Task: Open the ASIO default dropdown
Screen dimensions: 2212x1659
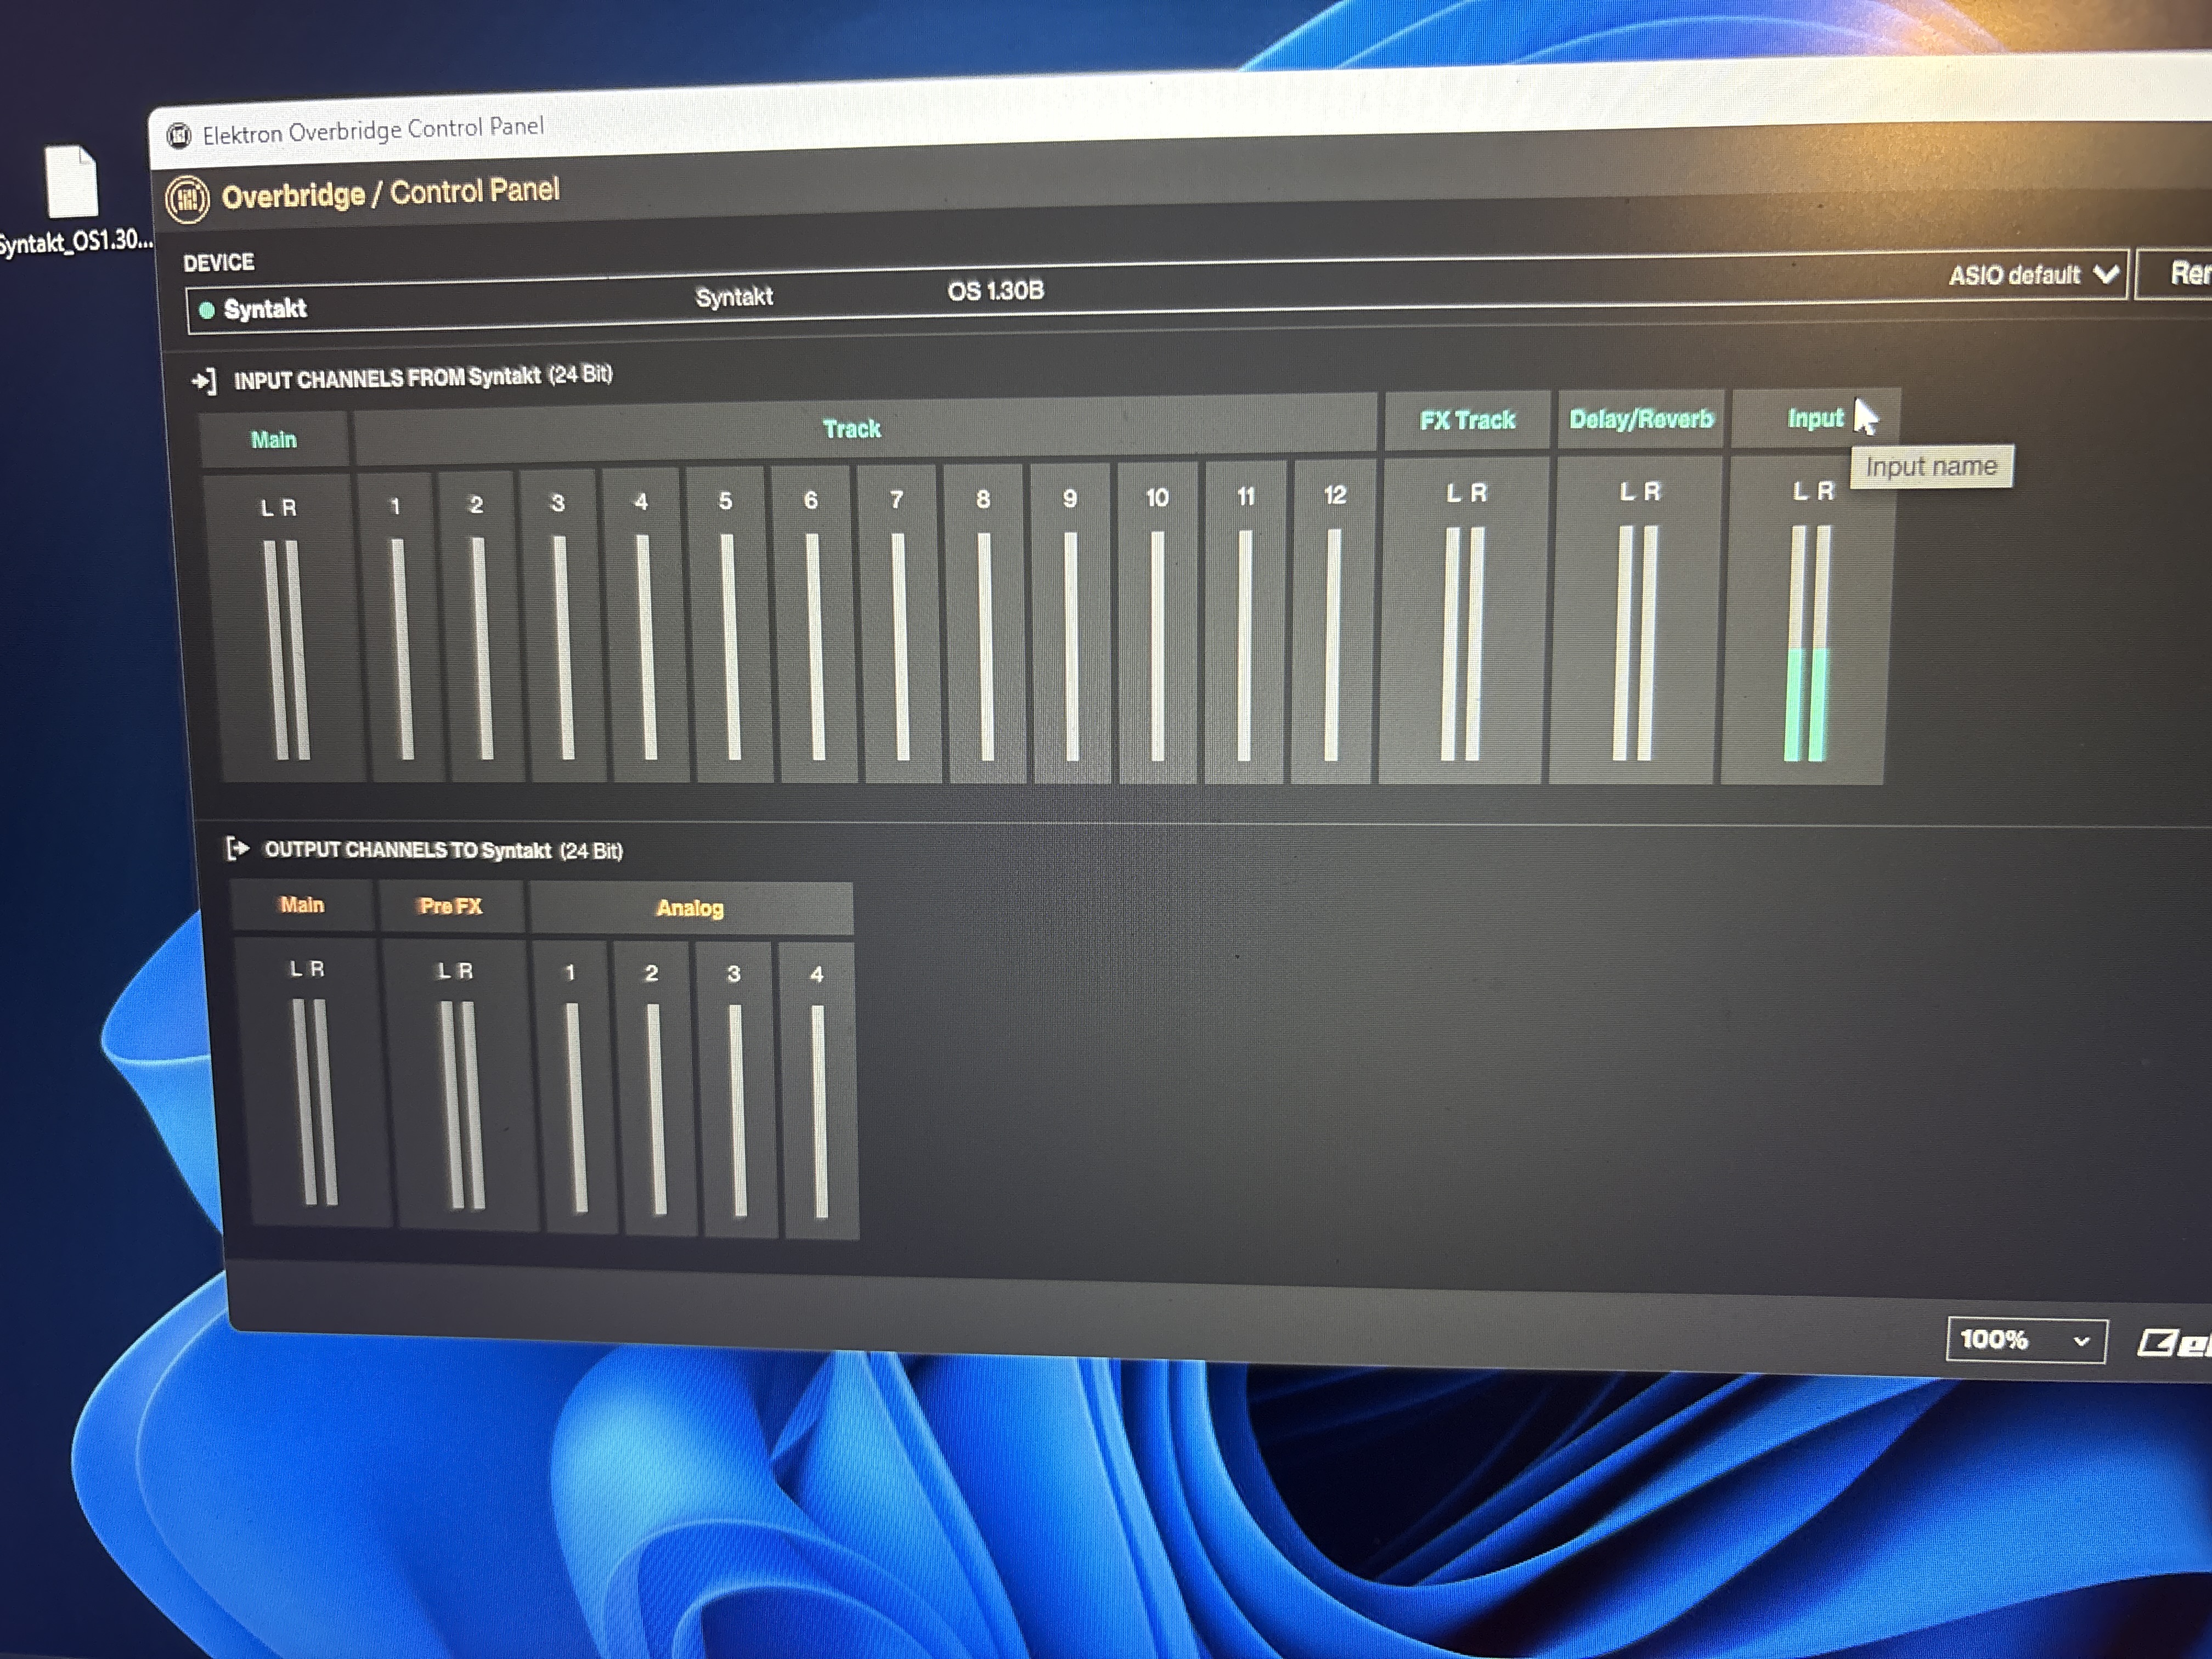Action: [x=2034, y=274]
